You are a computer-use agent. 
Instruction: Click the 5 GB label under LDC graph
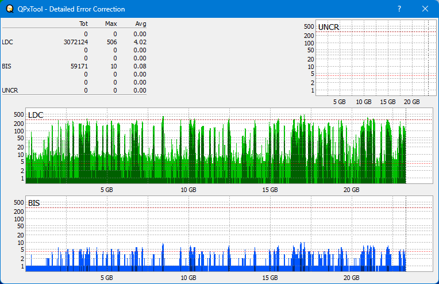point(107,190)
